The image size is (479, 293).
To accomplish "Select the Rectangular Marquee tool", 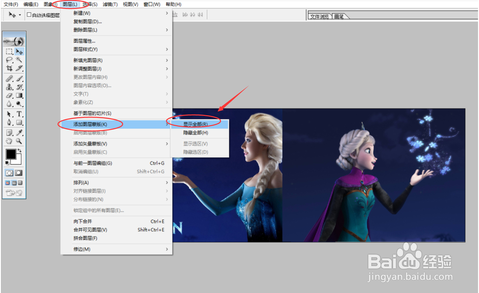I will click(9, 52).
